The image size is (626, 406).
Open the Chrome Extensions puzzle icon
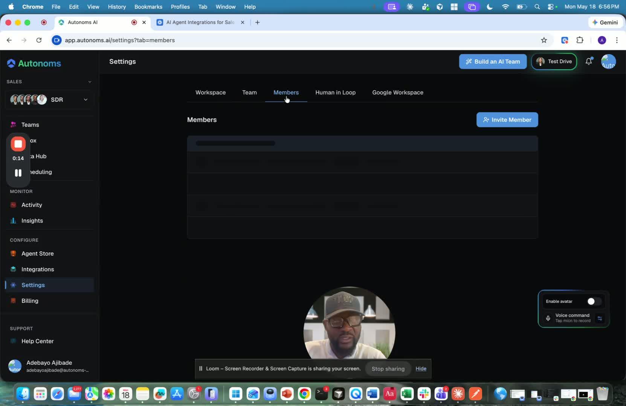tap(580, 40)
